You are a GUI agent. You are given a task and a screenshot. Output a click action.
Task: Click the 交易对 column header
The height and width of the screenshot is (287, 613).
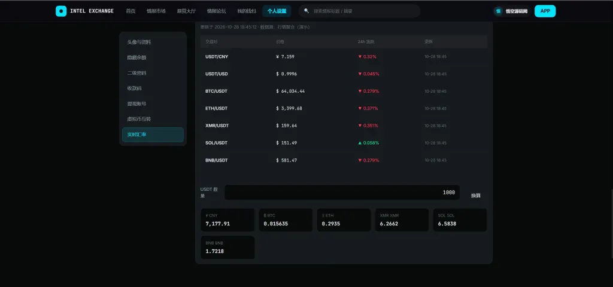tap(211, 41)
